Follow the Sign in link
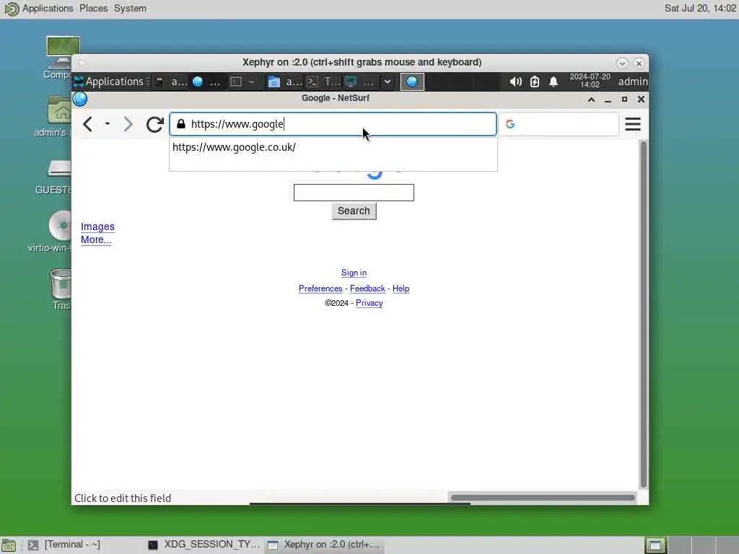Image resolution: width=739 pixels, height=554 pixels. coord(354,273)
